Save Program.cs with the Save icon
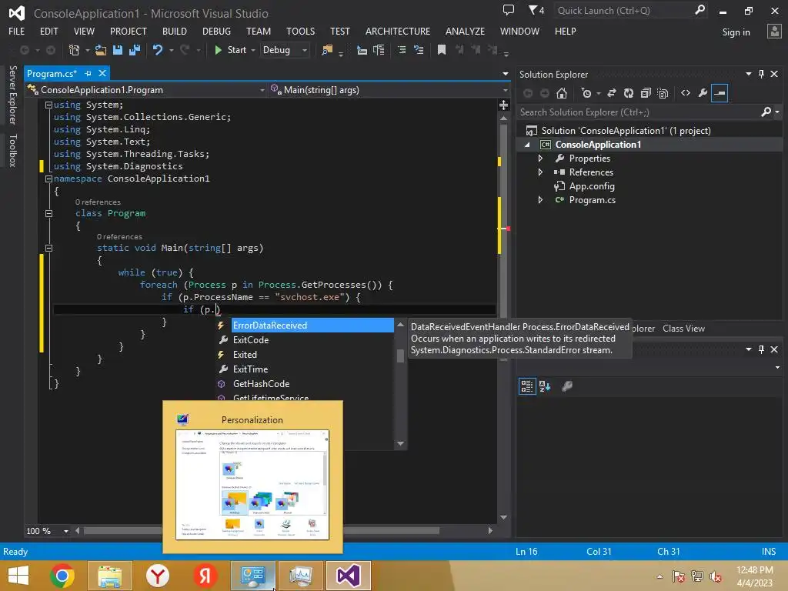 pyautogui.click(x=118, y=50)
